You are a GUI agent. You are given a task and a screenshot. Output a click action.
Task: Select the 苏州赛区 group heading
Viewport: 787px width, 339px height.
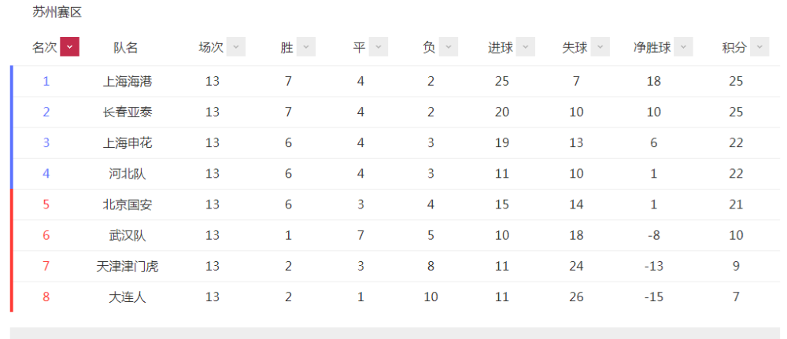(57, 13)
